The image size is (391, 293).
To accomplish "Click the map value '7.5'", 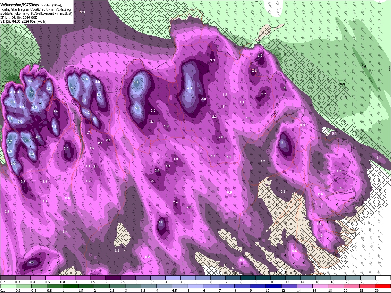I will [27, 140].
